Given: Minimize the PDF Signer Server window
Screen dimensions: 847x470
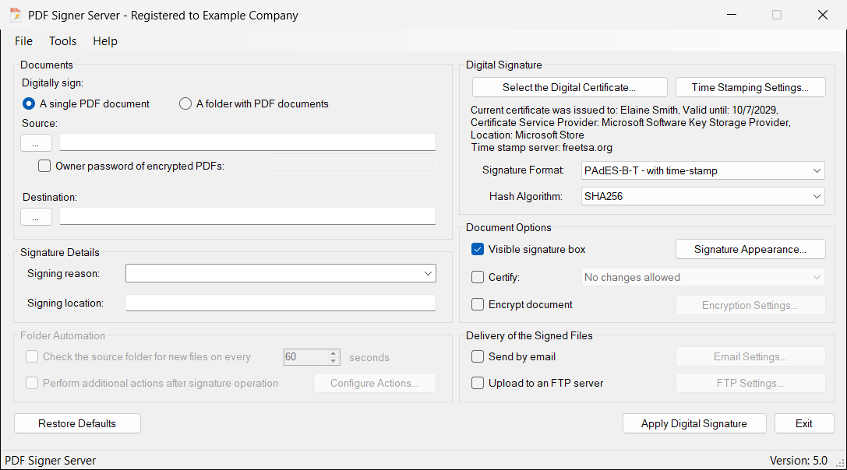Looking at the screenshot, I should click(x=732, y=15).
